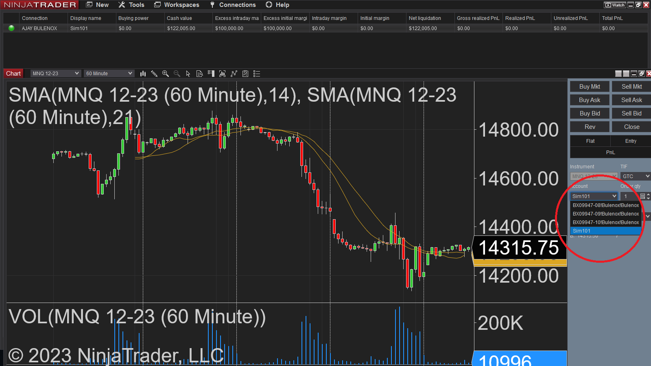Screen dimensions: 651x366
Task: Click the current price marker 14315.75
Action: tap(520, 248)
